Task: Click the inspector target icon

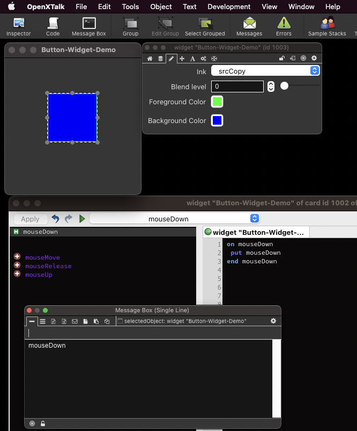Action: (303, 58)
